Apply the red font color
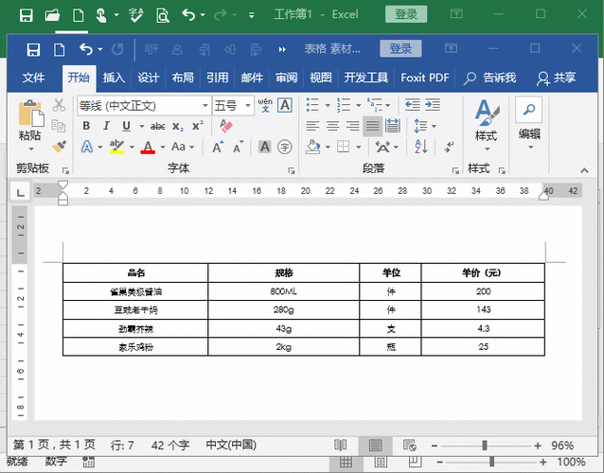The width and height of the screenshot is (604, 473). click(148, 147)
